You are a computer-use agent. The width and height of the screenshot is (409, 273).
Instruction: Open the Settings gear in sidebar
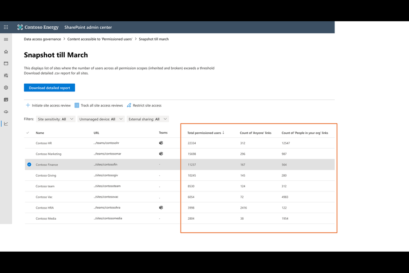[6, 88]
